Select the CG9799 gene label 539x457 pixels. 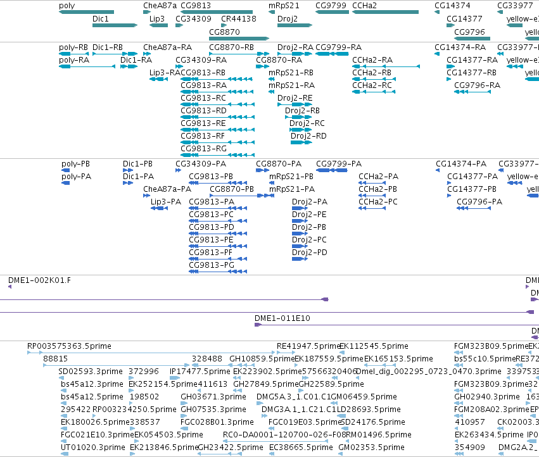point(331,6)
